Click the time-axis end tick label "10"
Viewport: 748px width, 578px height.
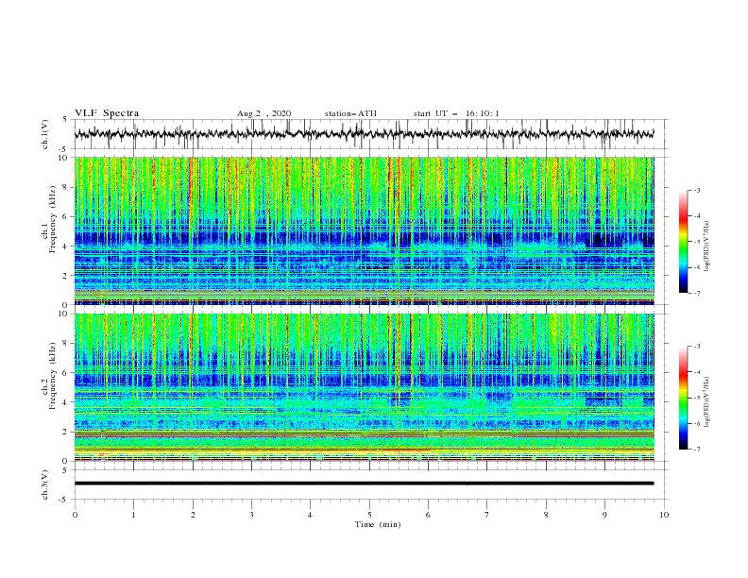point(664,515)
